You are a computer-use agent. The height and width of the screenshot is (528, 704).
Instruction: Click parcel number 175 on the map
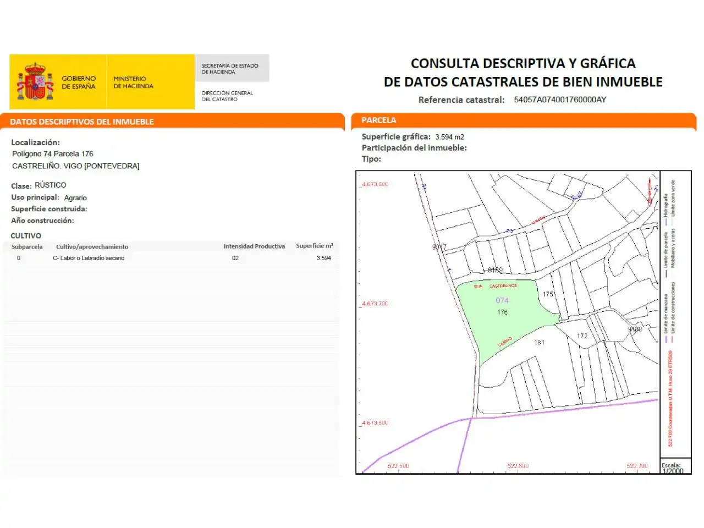click(x=548, y=294)
